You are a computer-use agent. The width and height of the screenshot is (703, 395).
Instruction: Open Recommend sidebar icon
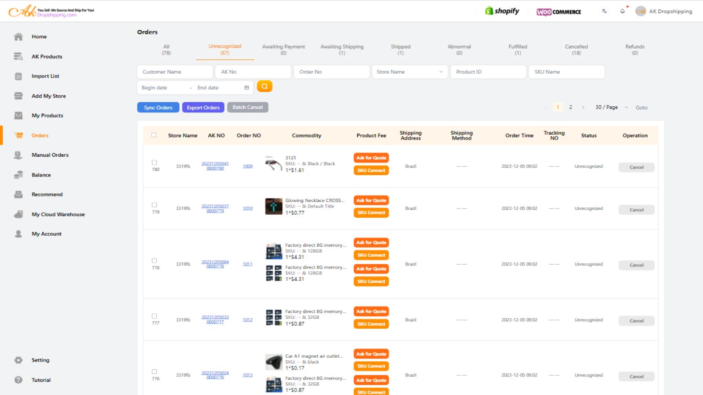click(x=18, y=194)
